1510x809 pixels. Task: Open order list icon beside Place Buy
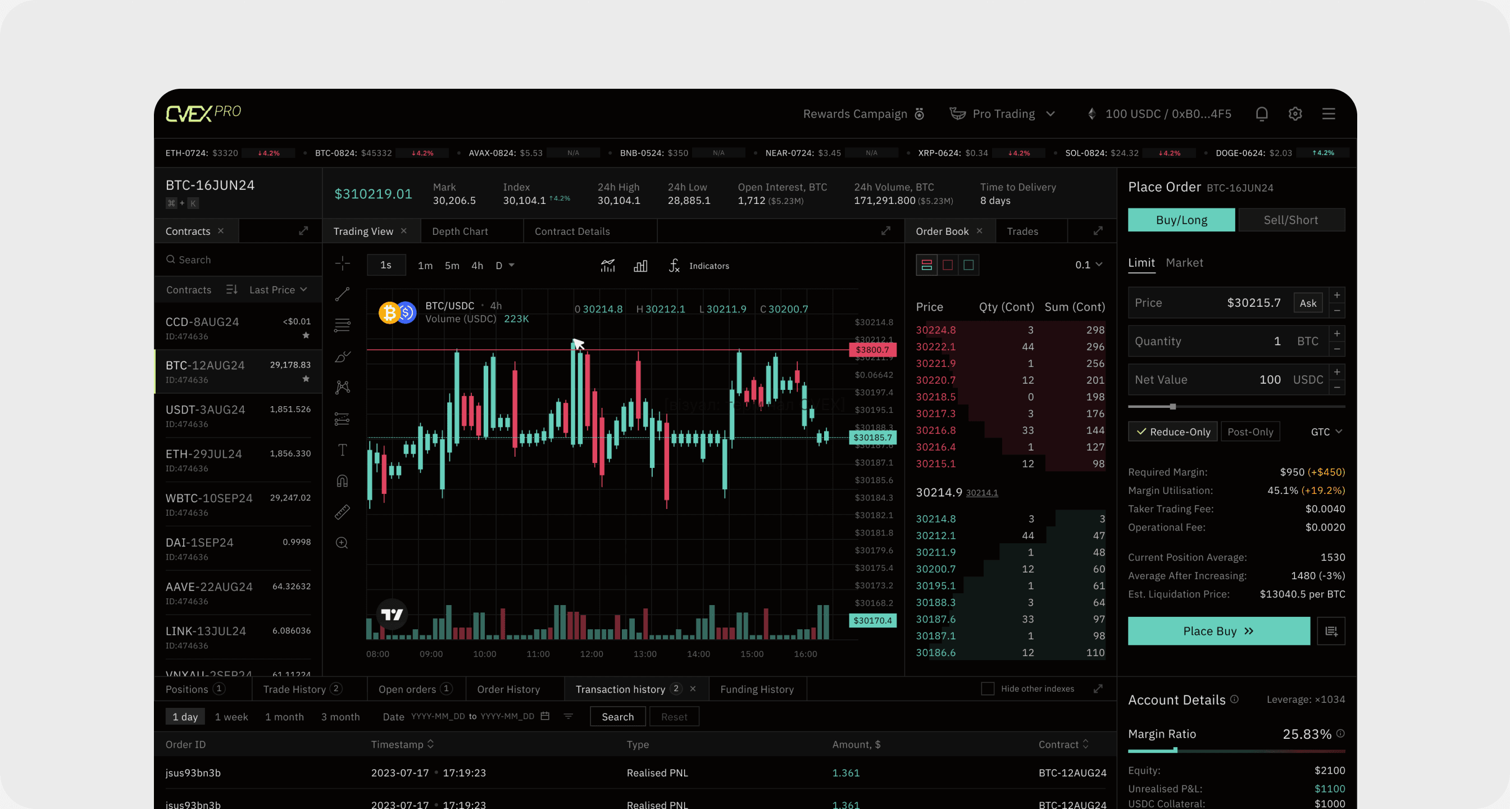click(1331, 631)
